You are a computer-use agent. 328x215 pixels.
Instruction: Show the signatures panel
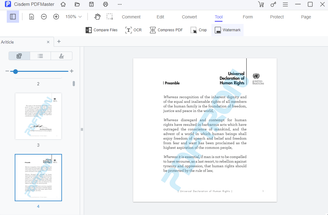pyautogui.click(x=61, y=56)
